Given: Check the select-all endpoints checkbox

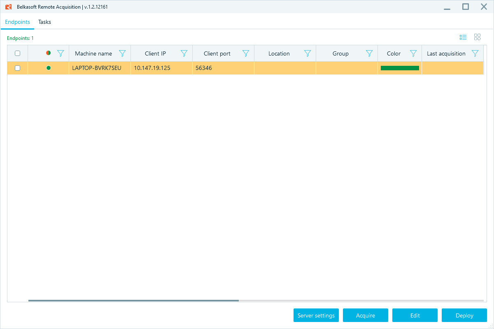Looking at the screenshot, I should point(17,53).
